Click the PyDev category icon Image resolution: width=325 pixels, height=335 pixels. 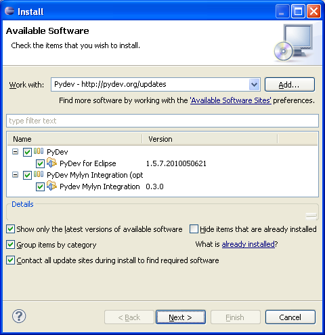click(39, 151)
